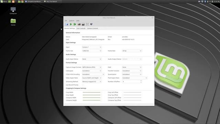Open the Frame Rate dropdown
The image size is (220, 124).
coord(132,51)
